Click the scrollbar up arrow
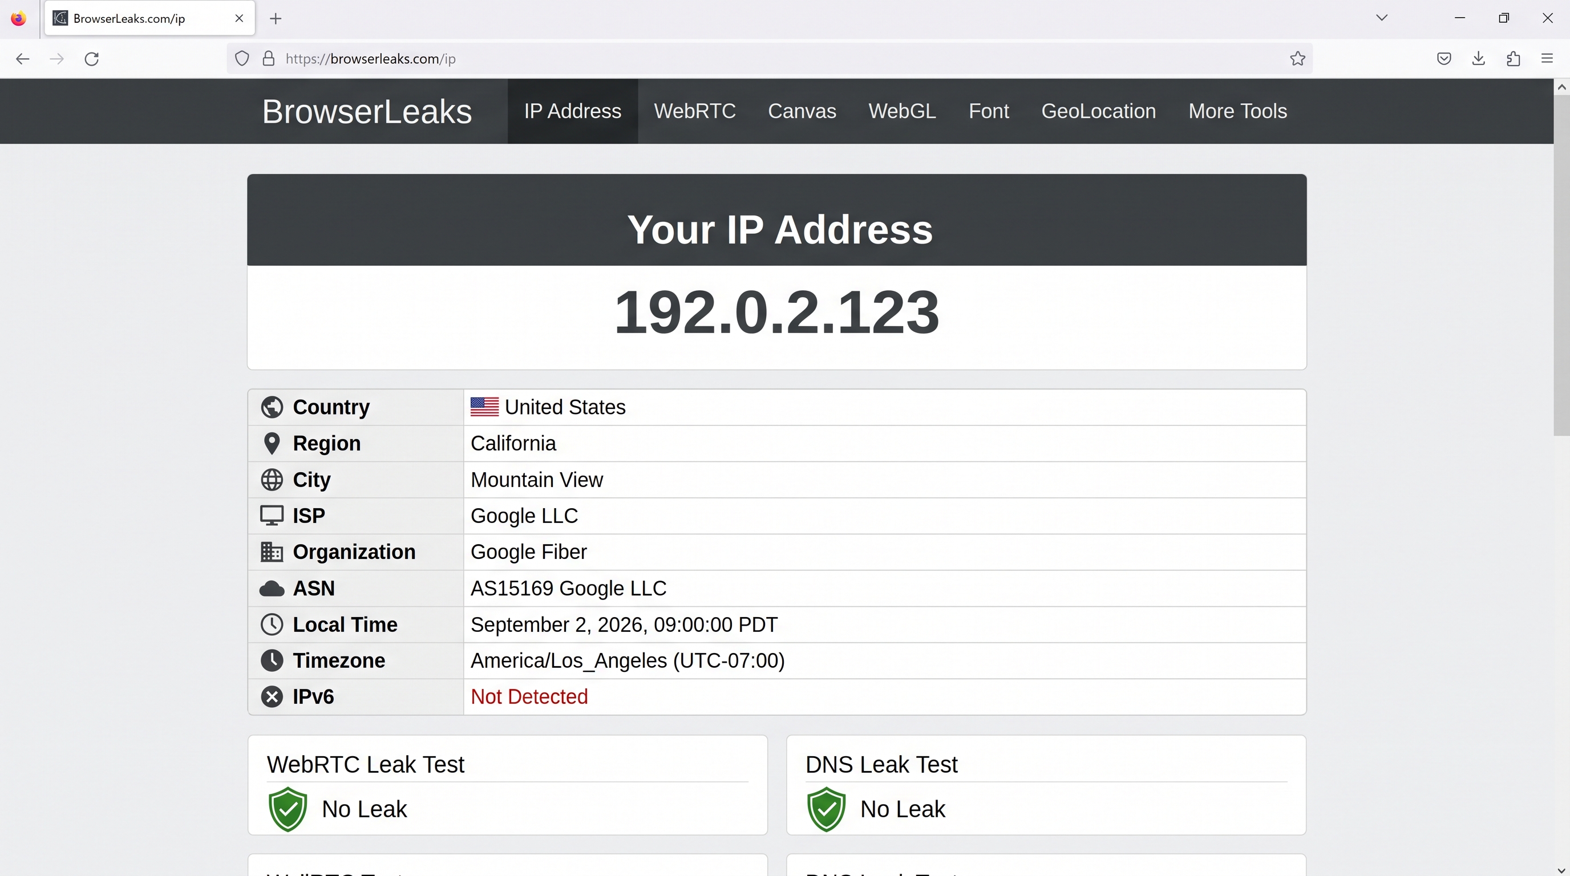The height and width of the screenshot is (876, 1570). (x=1561, y=87)
